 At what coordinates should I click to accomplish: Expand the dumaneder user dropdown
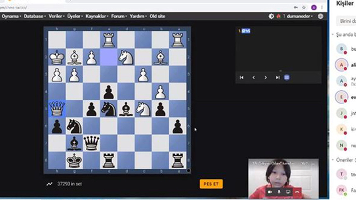coord(300,16)
